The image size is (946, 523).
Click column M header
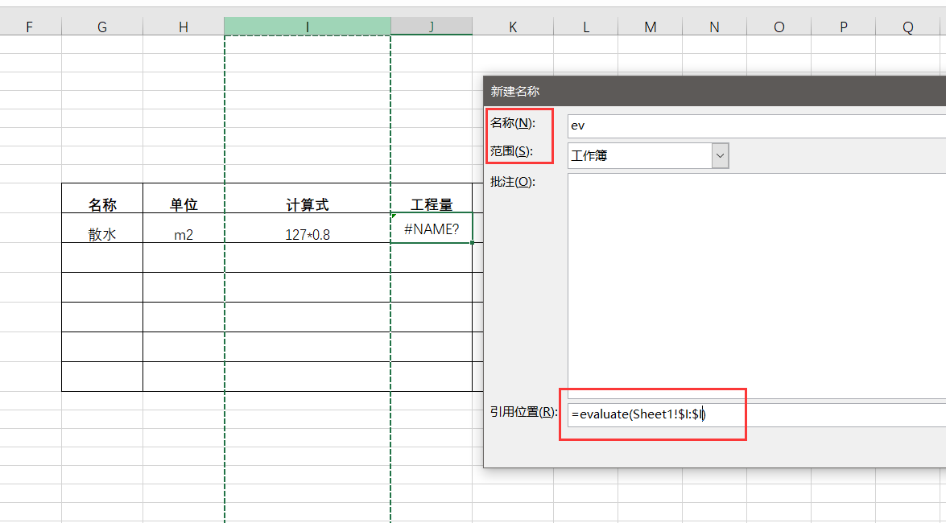pyautogui.click(x=651, y=27)
